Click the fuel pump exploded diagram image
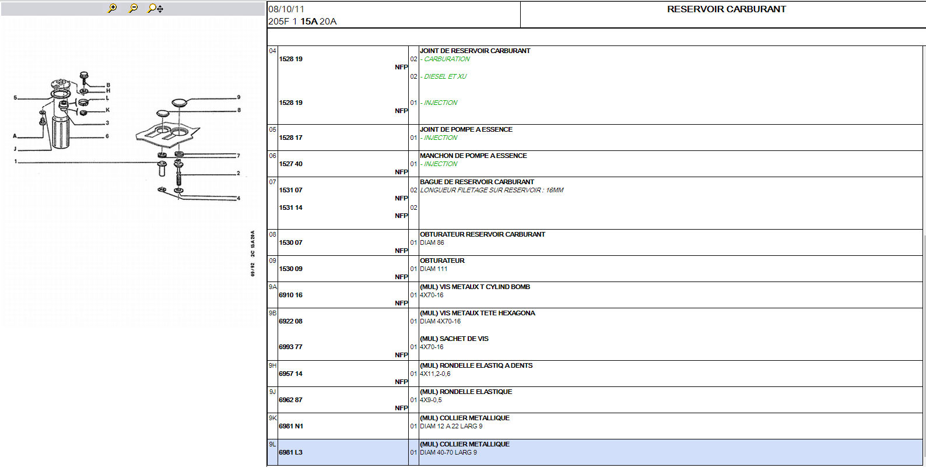The image size is (926, 468). pyautogui.click(x=127, y=140)
